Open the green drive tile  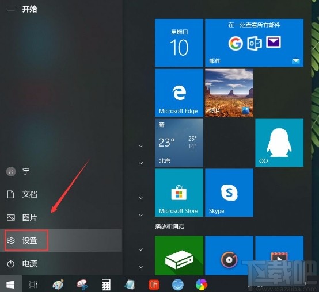179,255
